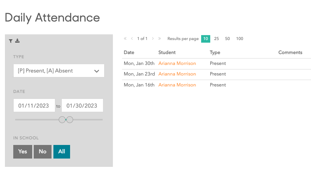This screenshot has width=311, height=171.
Task: Go to next results page arrow
Action: click(x=153, y=39)
